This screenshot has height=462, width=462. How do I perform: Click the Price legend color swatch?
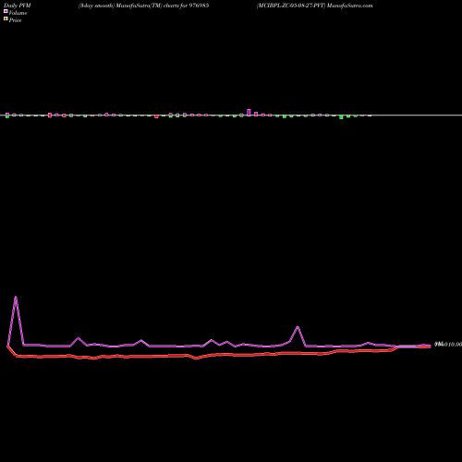6,18
